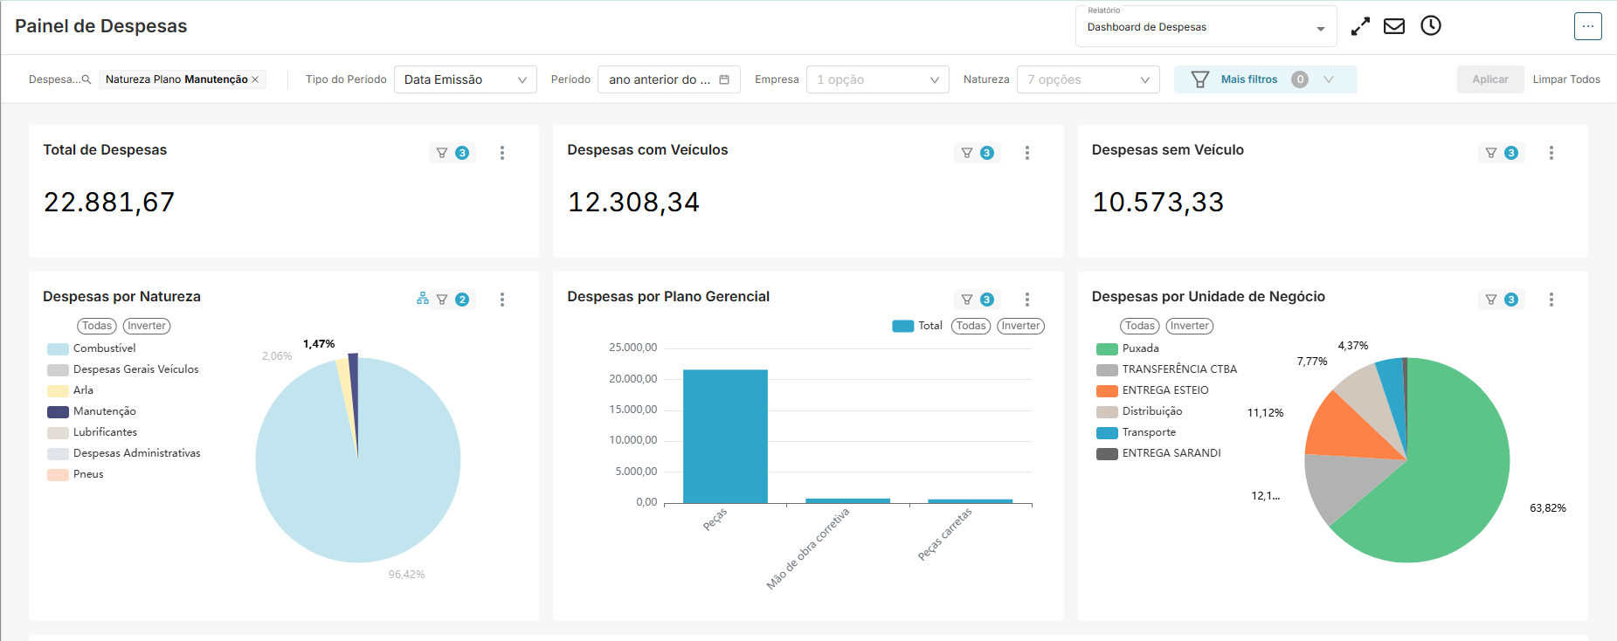Open the Empresa 1 opção dropdown
Viewport: 1617px width, 641px height.
pyautogui.click(x=878, y=79)
